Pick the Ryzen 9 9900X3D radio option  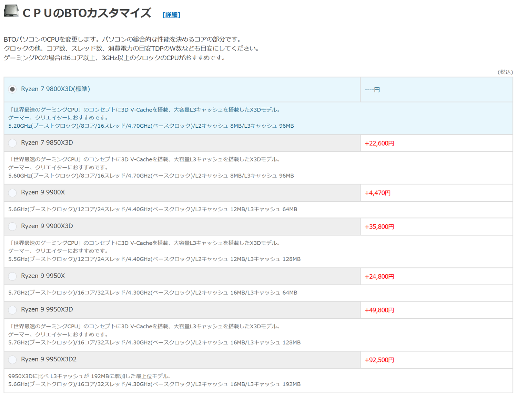click(12, 226)
